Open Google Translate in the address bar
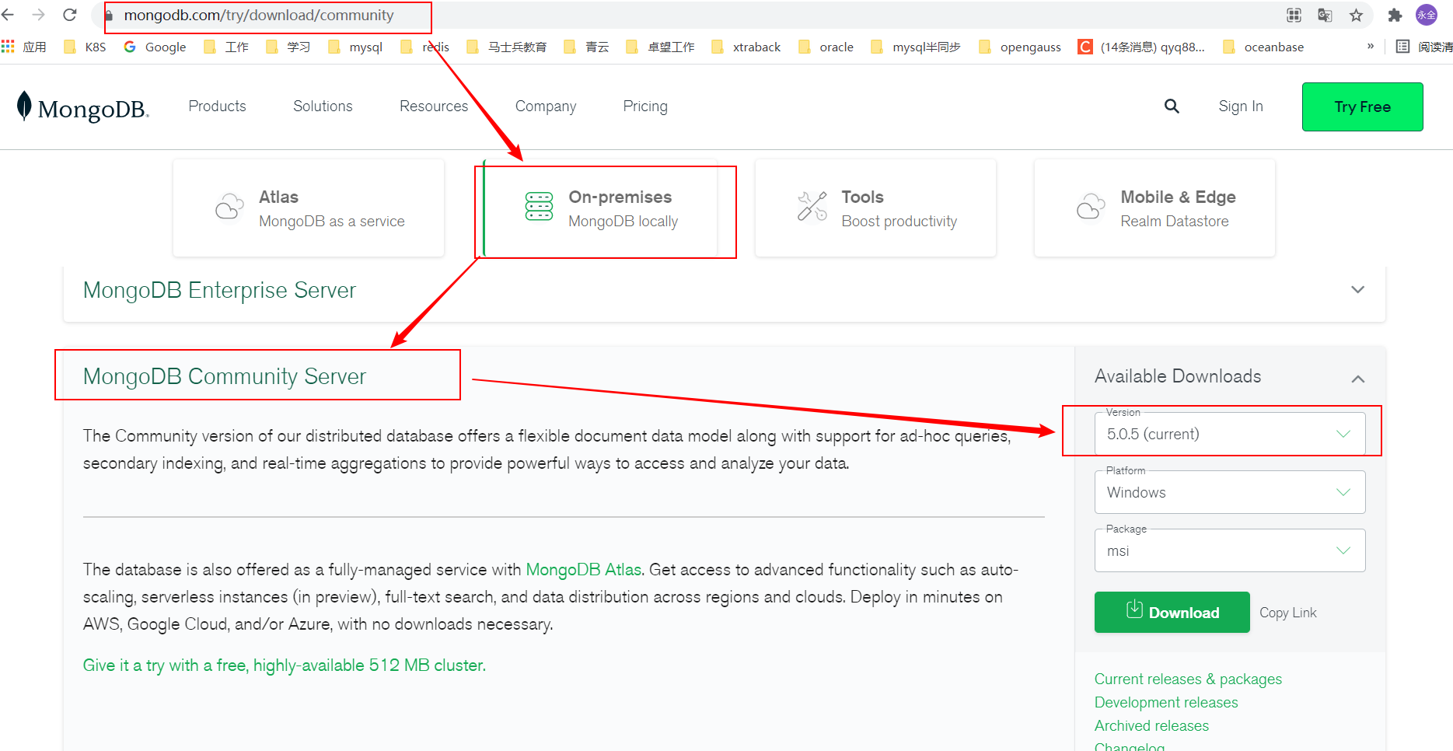This screenshot has width=1453, height=751. [1324, 16]
